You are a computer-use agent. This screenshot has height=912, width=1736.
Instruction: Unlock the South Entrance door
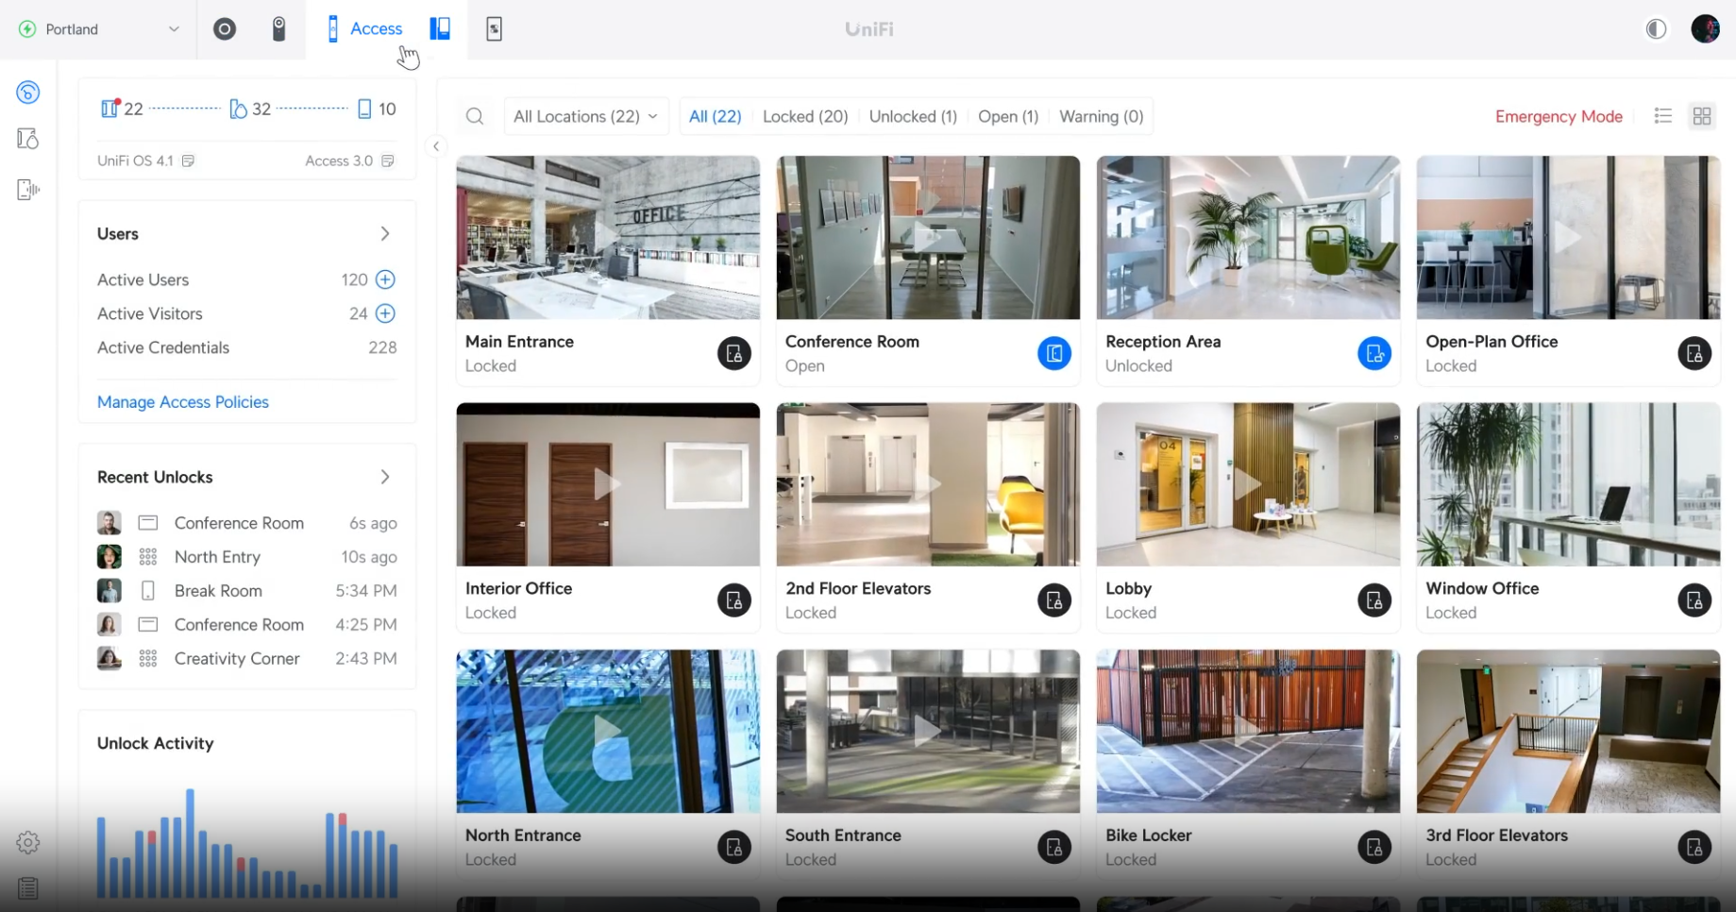coord(1054,848)
